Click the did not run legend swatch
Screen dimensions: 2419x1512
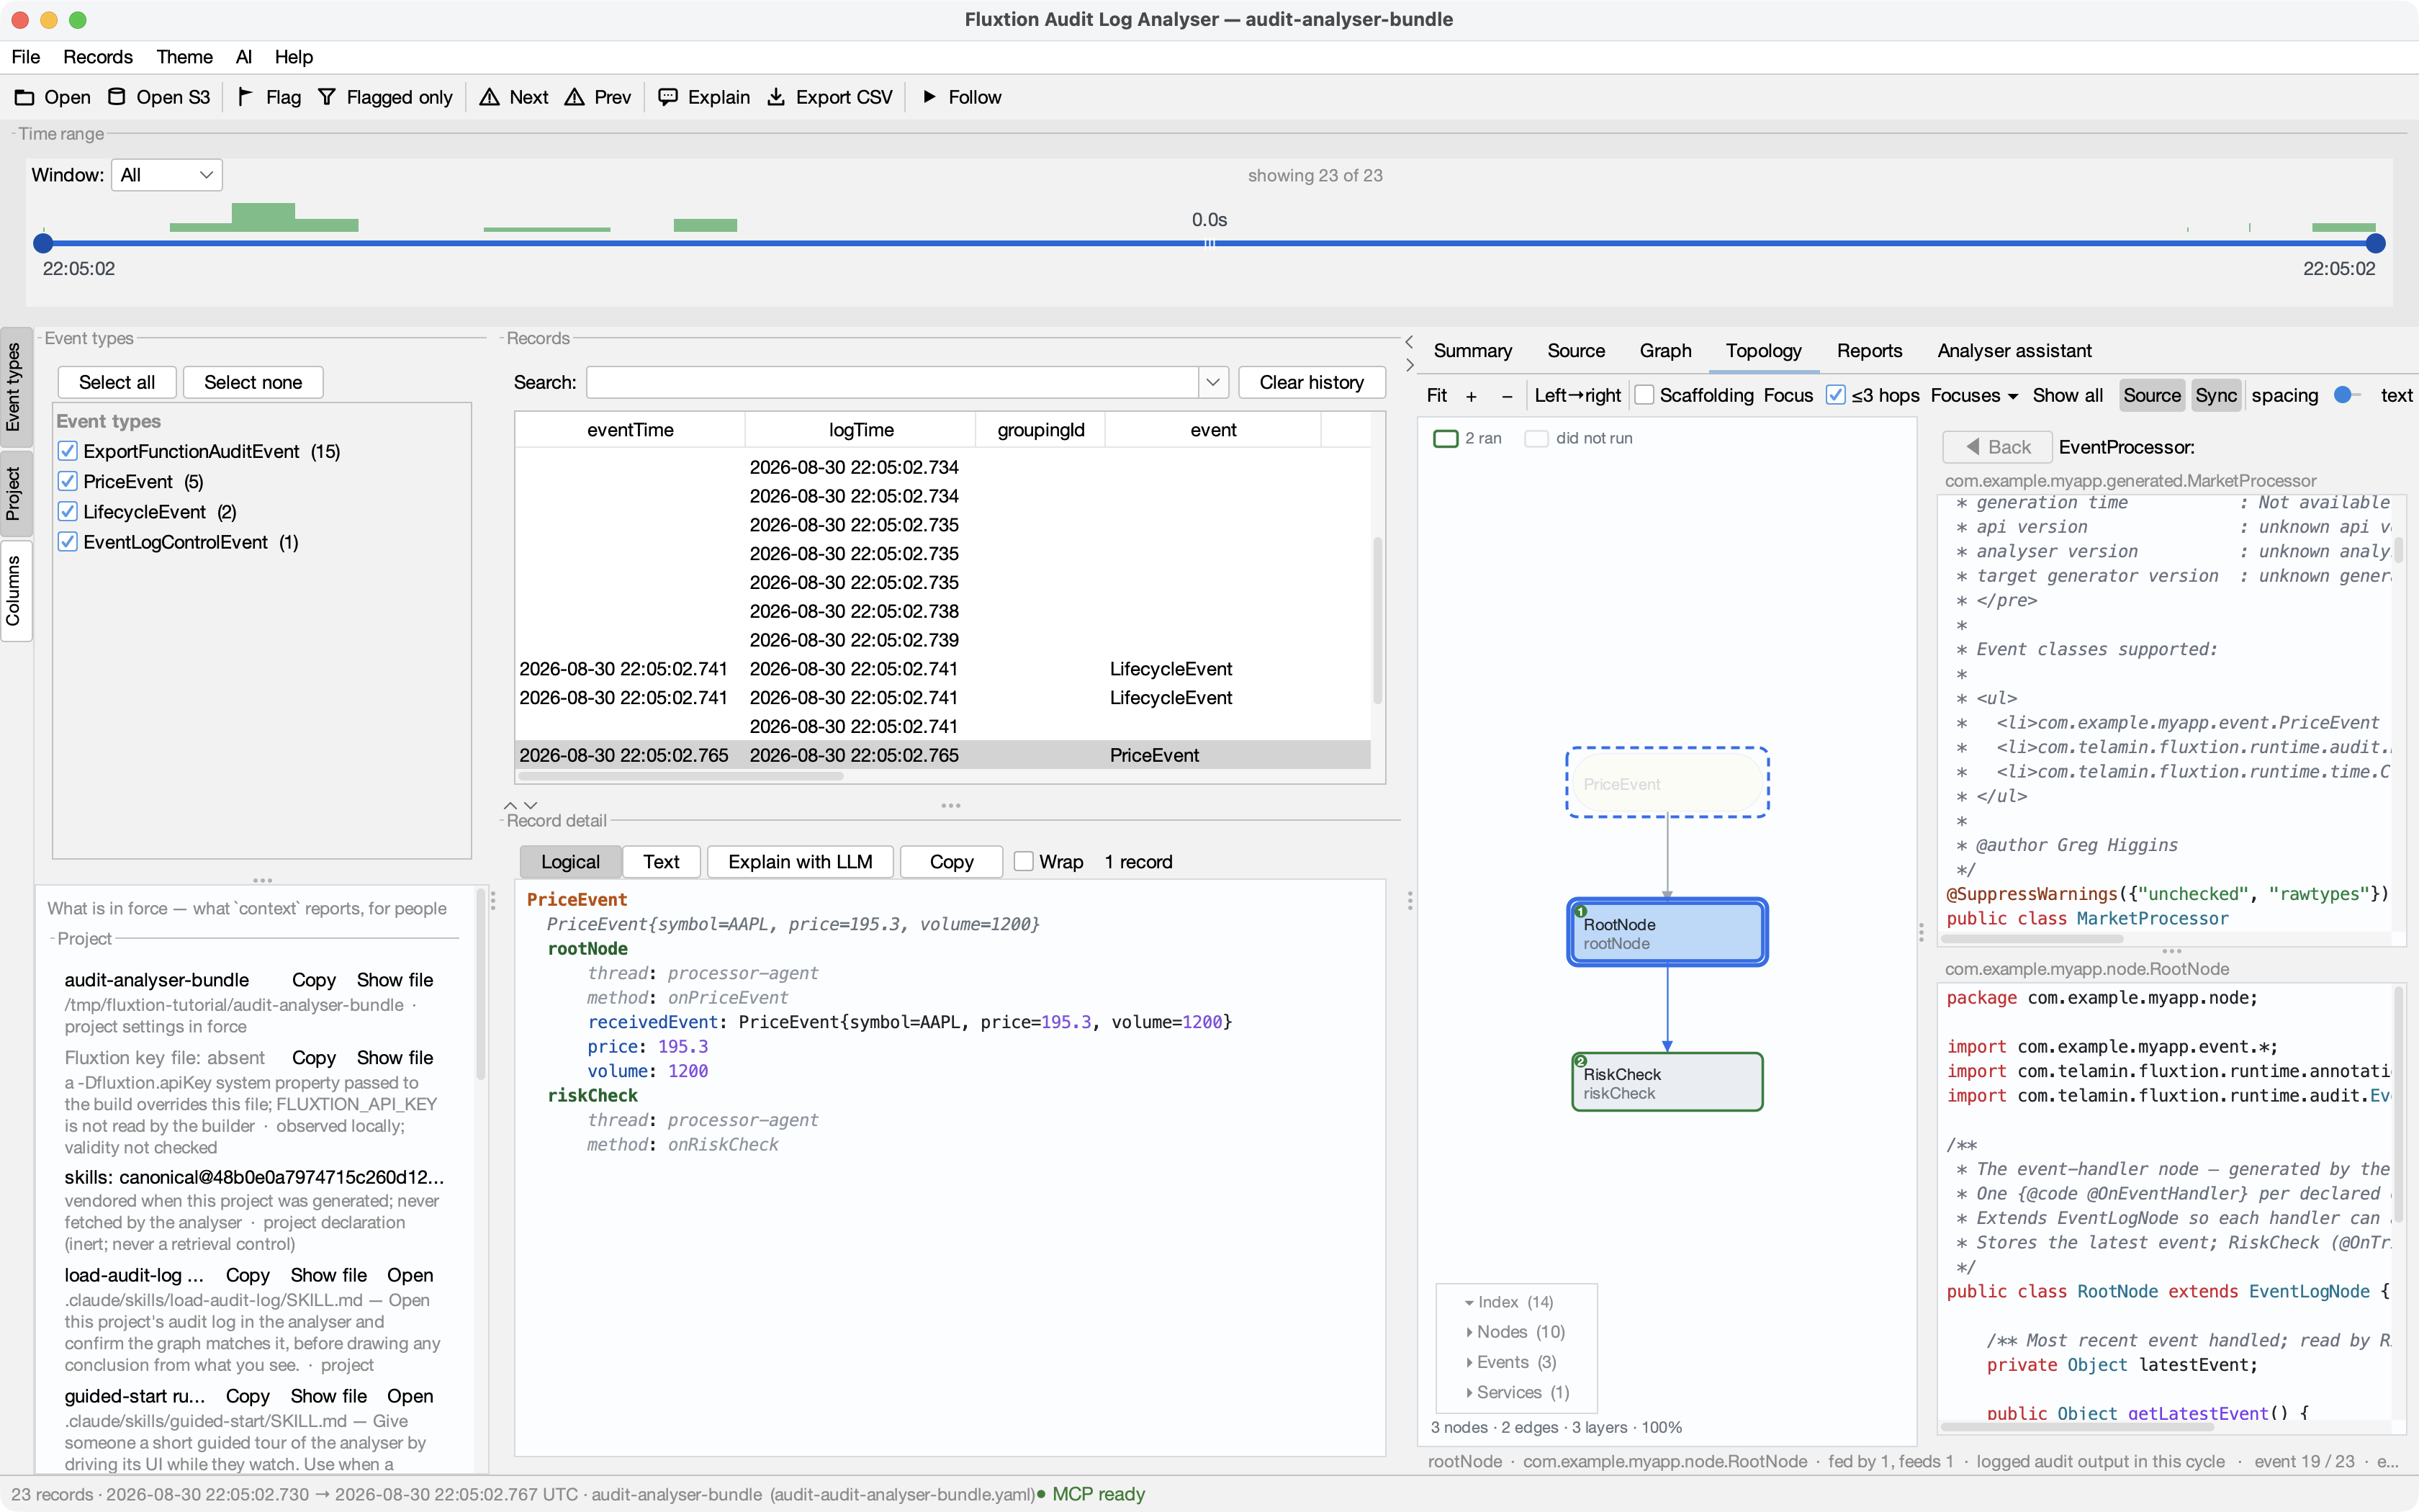tap(1536, 438)
